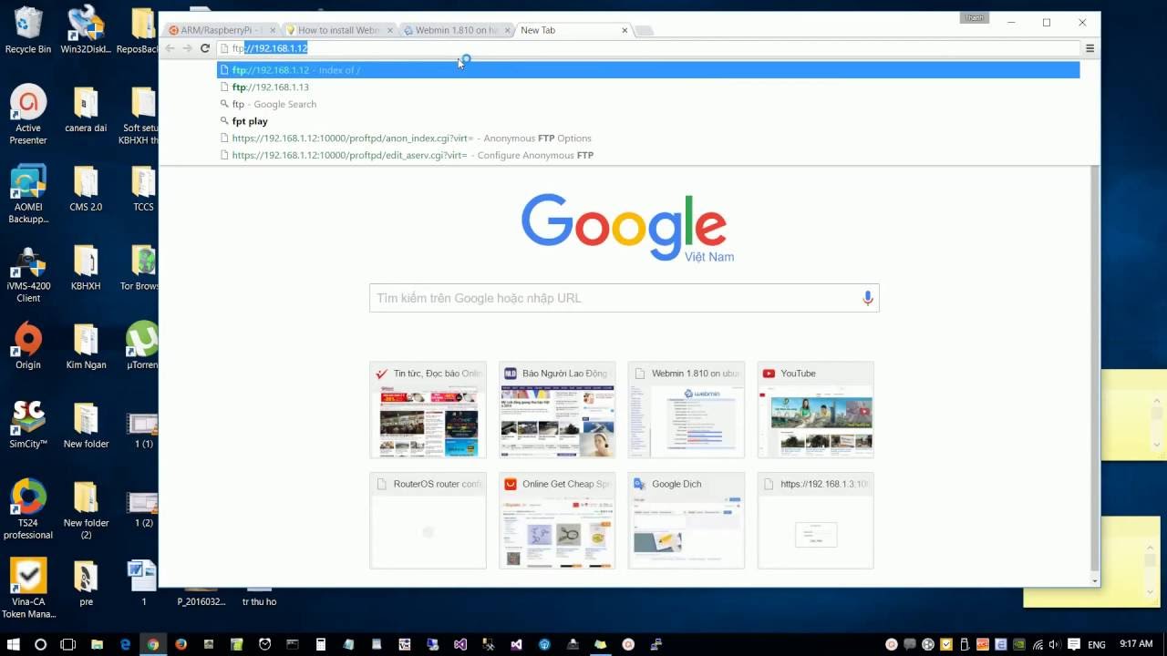Open the Vina-CA Token Manager desktop icon
The height and width of the screenshot is (656, 1167).
(x=28, y=589)
